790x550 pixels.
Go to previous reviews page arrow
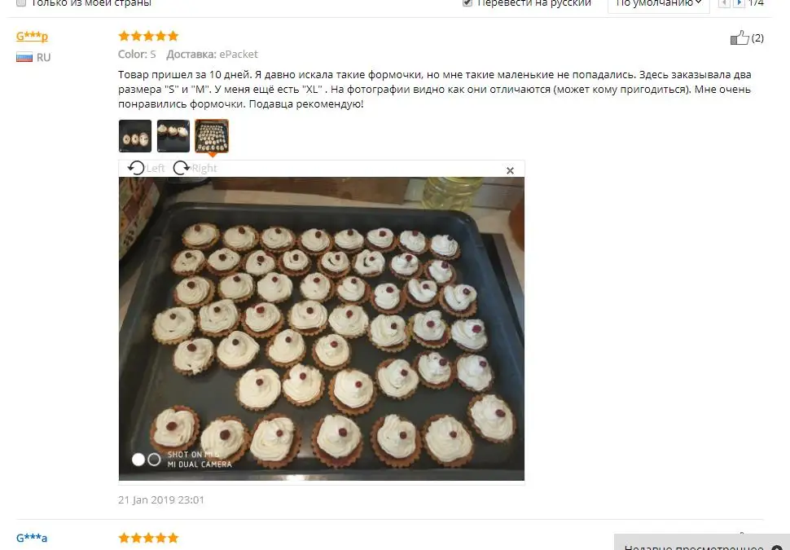click(x=724, y=3)
